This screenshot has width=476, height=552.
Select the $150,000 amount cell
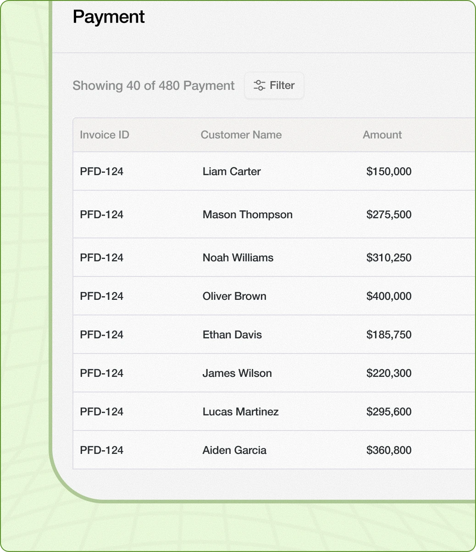pyautogui.click(x=388, y=171)
